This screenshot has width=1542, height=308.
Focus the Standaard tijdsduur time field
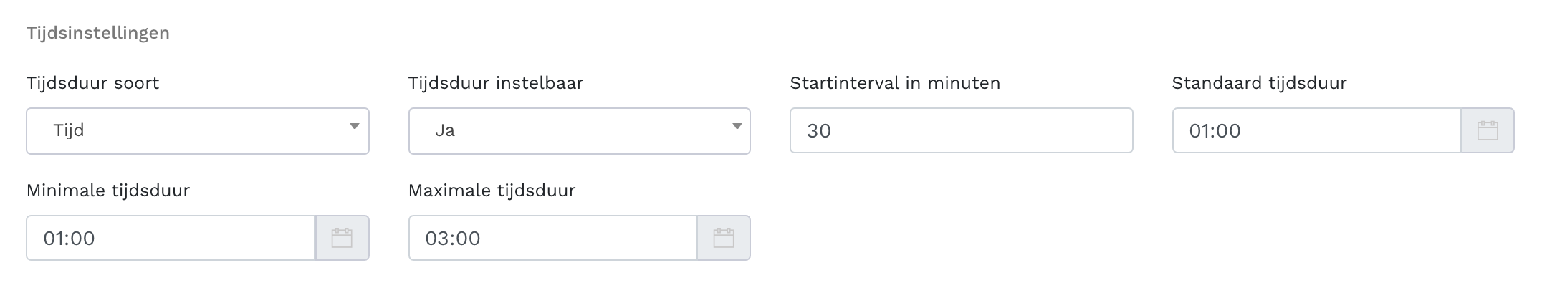[x=1316, y=130]
